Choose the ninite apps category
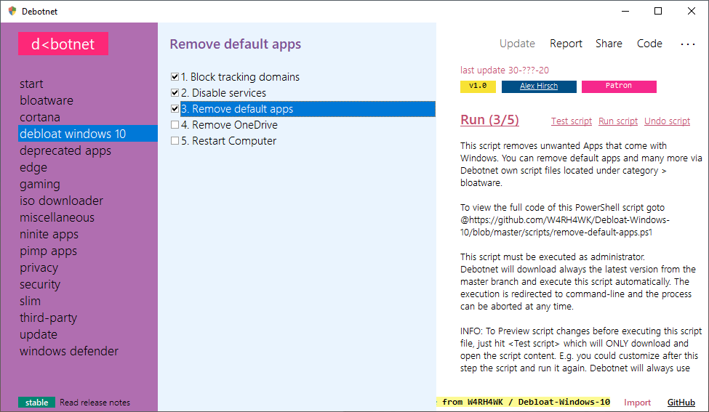 tap(49, 235)
